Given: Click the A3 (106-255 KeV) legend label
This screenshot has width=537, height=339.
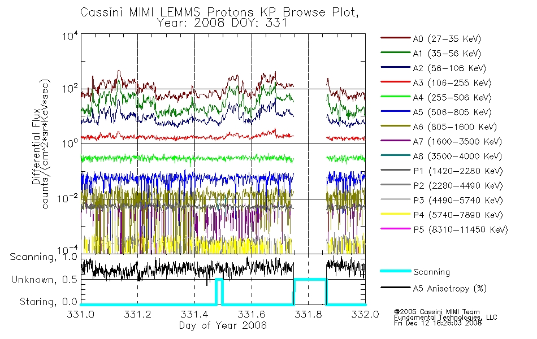Looking at the screenshot, I should point(452,83).
